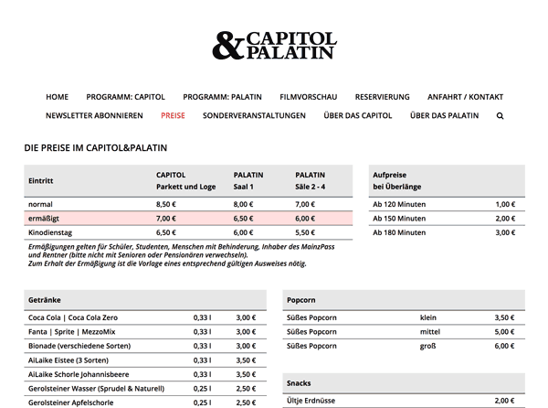Click the Kinodienstag row label
This screenshot has width=548, height=408.
[x=49, y=233]
